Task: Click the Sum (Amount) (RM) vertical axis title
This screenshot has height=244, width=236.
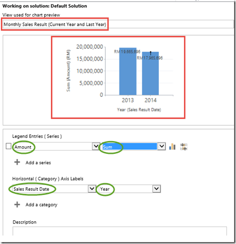Action: 68,71
